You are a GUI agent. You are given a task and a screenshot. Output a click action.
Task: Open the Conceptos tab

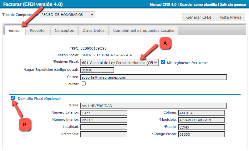click(64, 30)
